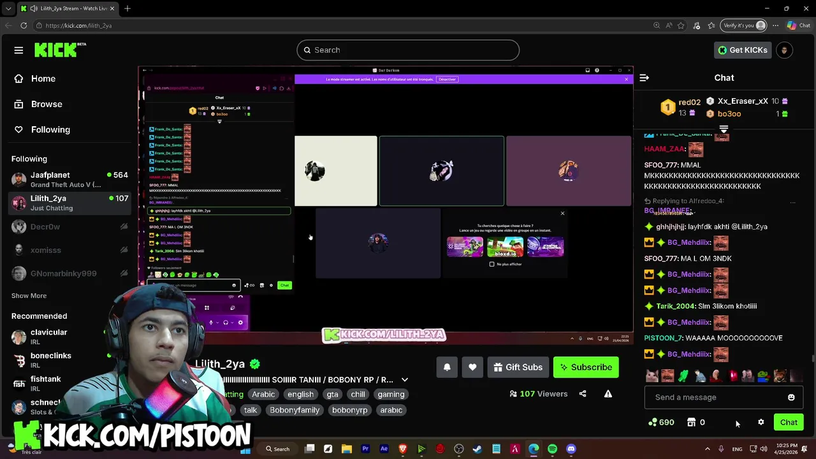
Task: Insert the green Pepe frog emote
Action: click(x=764, y=375)
